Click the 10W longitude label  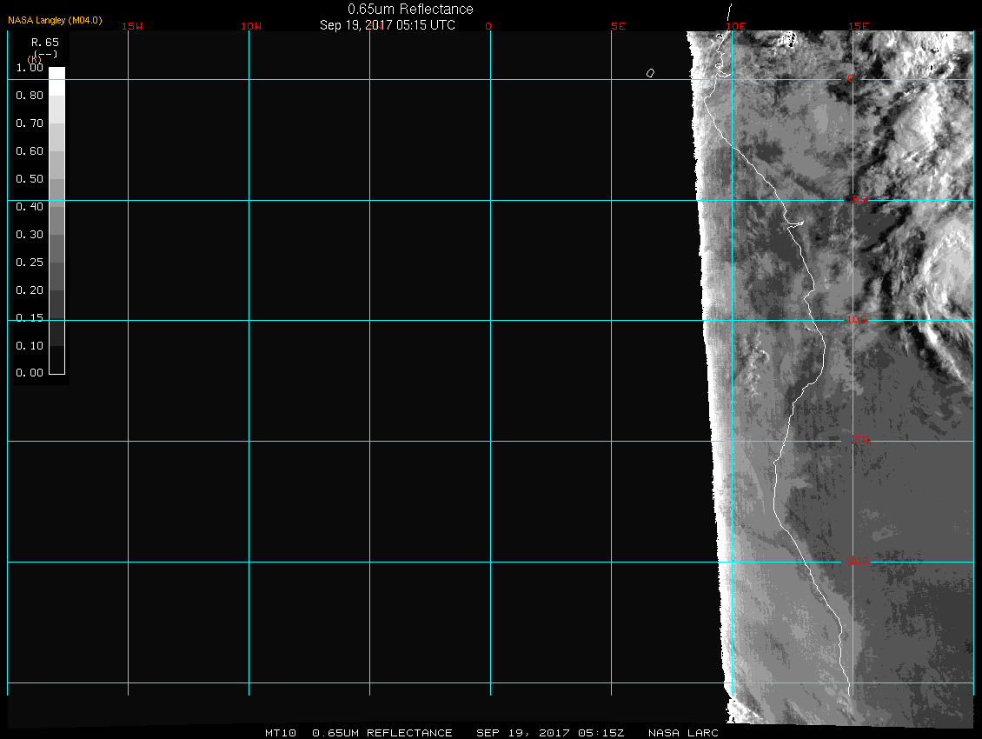251,26
